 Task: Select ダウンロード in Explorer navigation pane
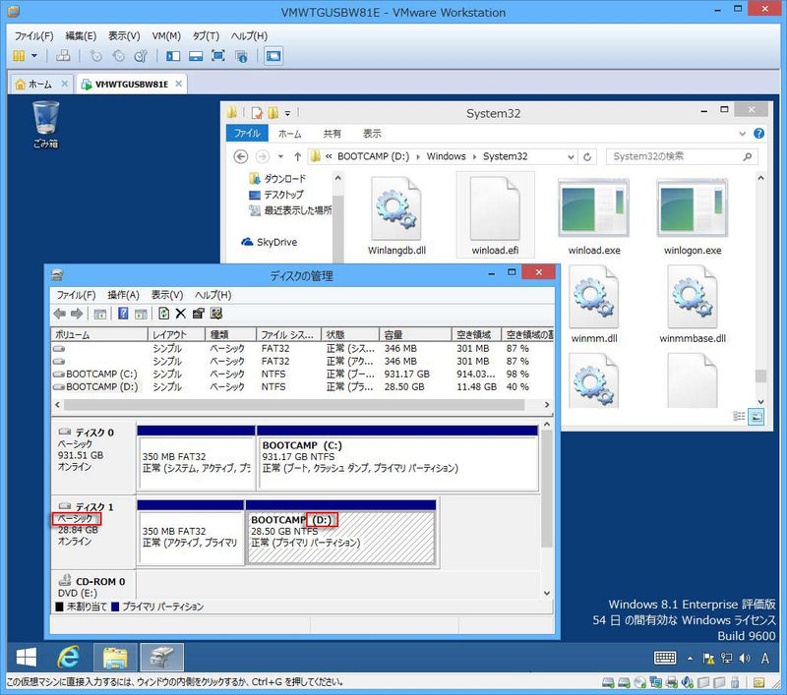[x=277, y=179]
